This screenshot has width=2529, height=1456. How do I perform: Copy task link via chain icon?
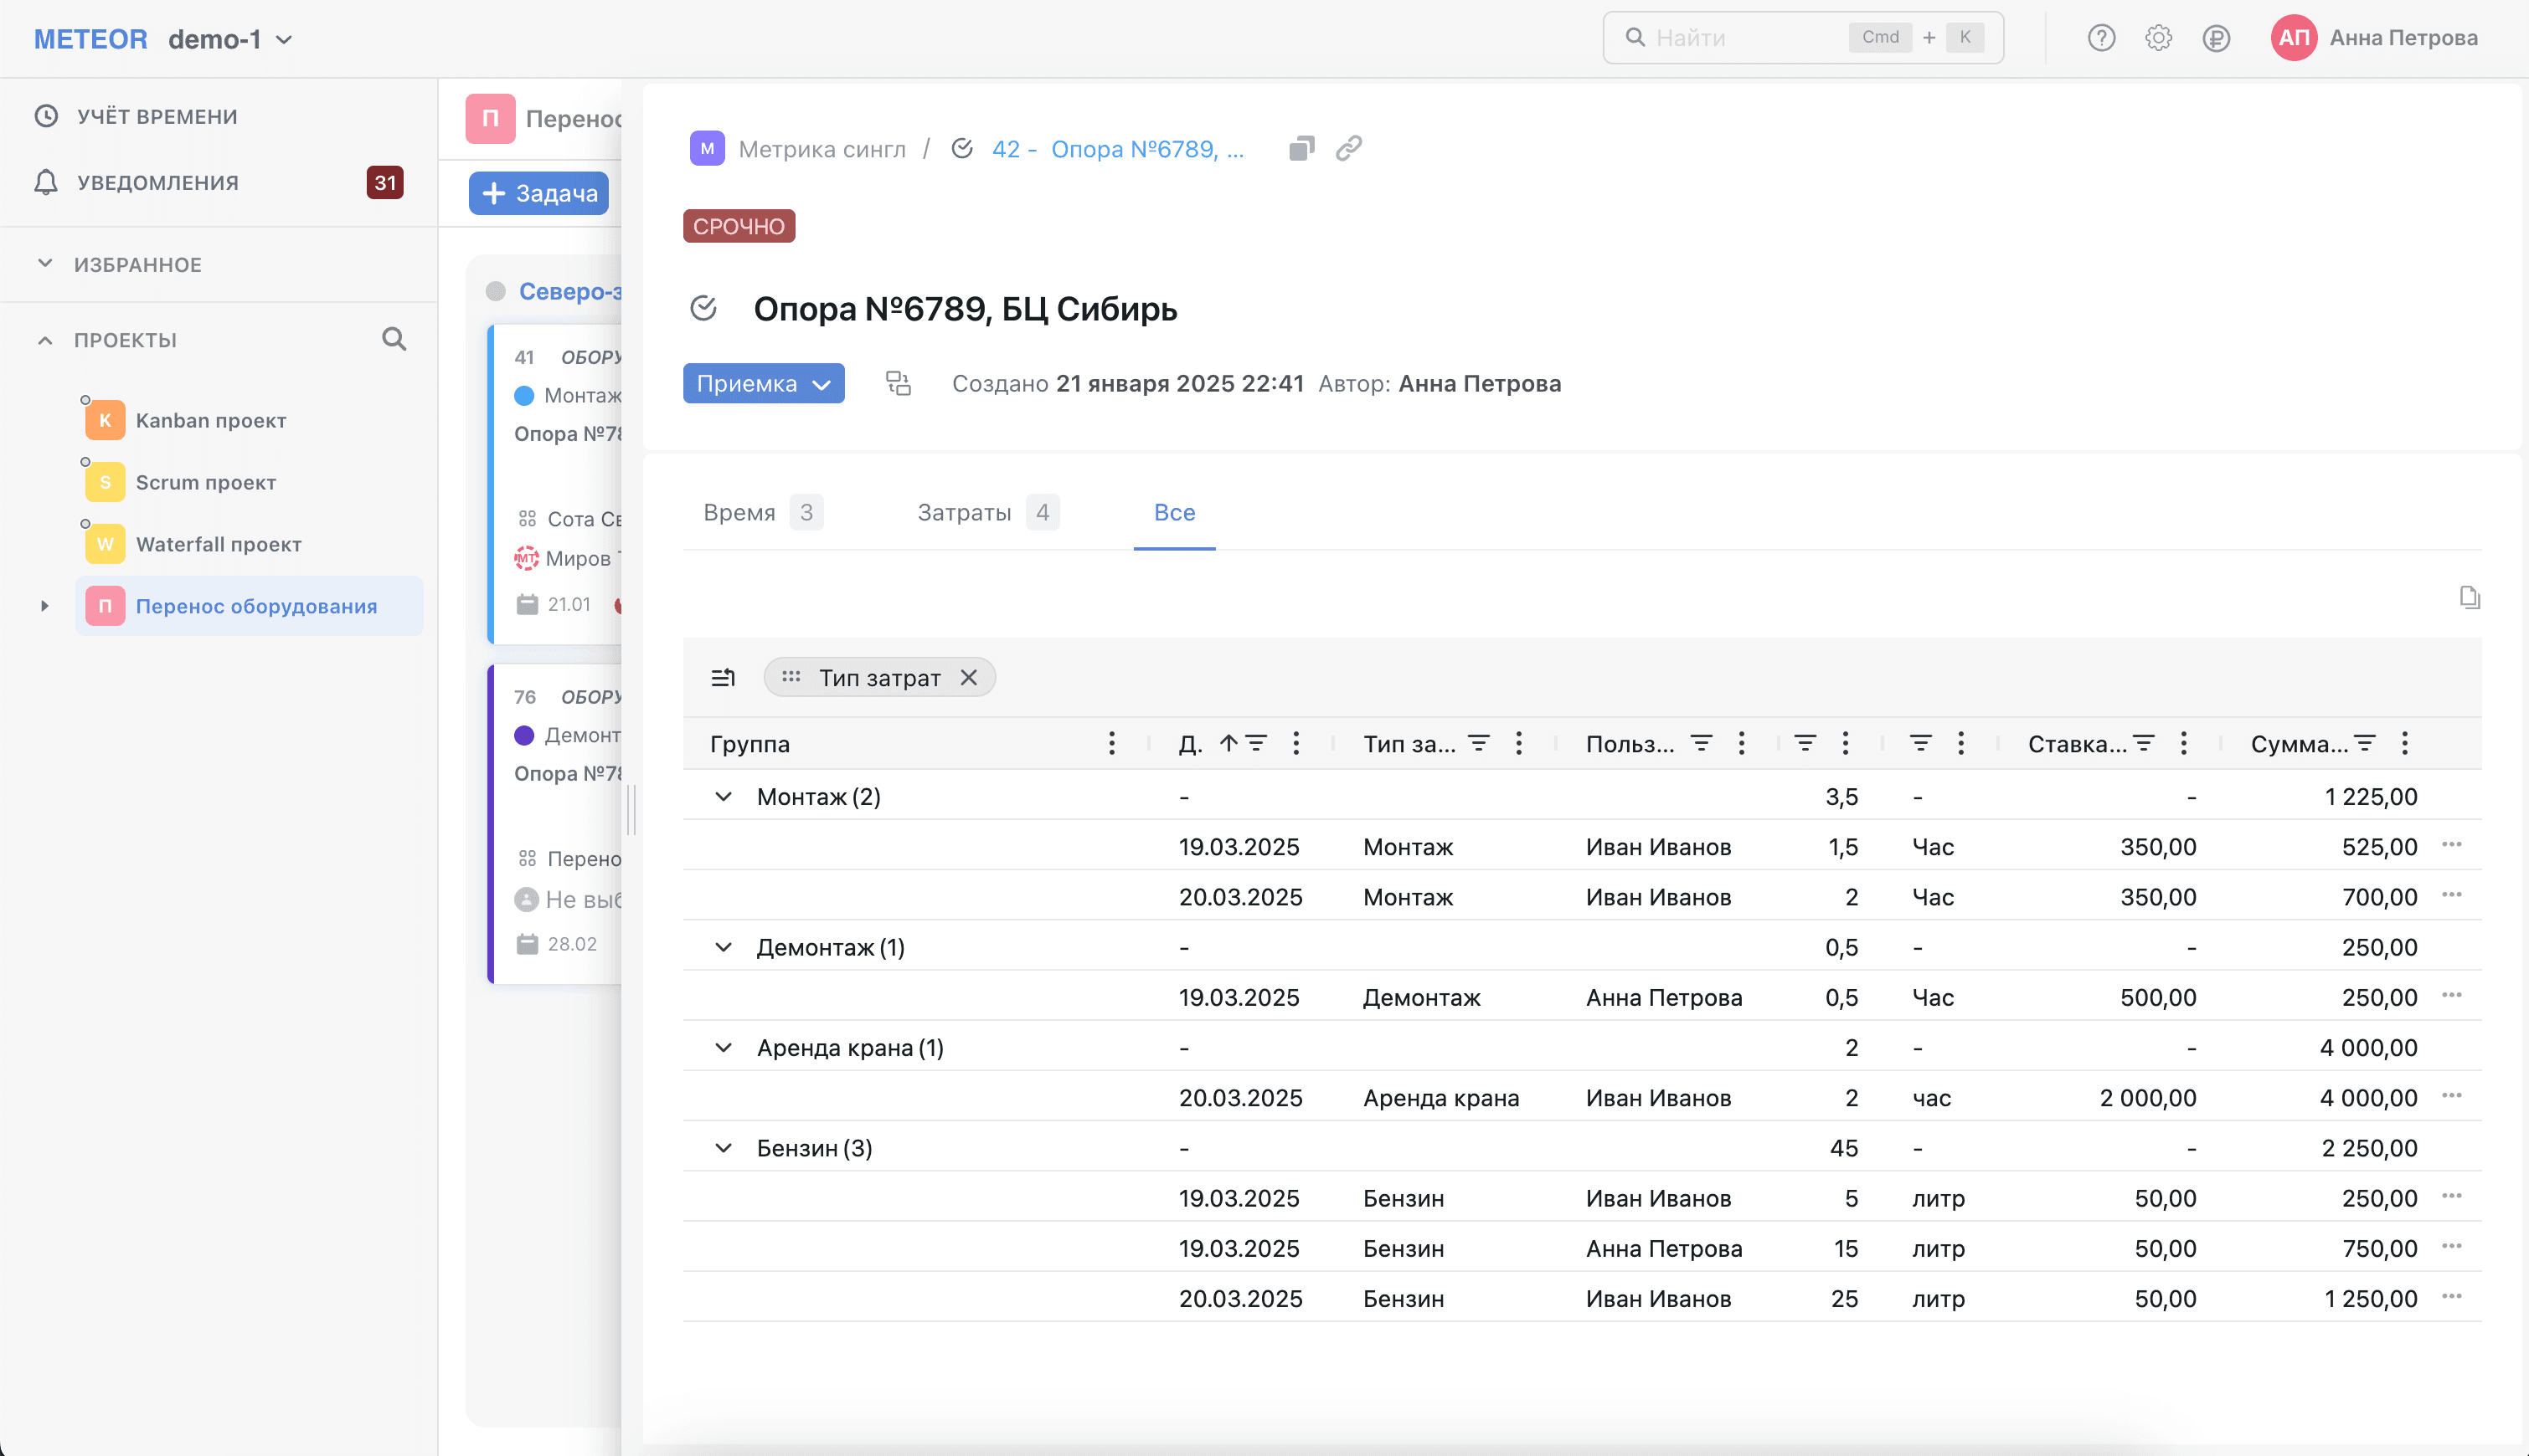[1348, 148]
